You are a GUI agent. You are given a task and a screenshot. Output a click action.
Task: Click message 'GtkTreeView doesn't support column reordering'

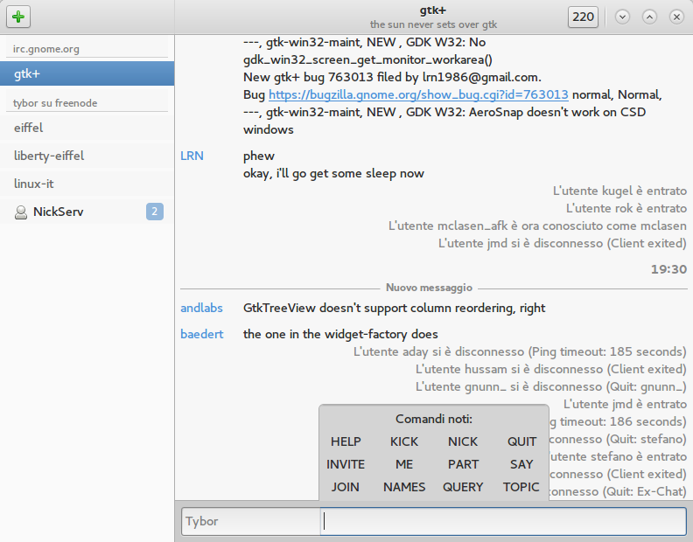tap(395, 308)
